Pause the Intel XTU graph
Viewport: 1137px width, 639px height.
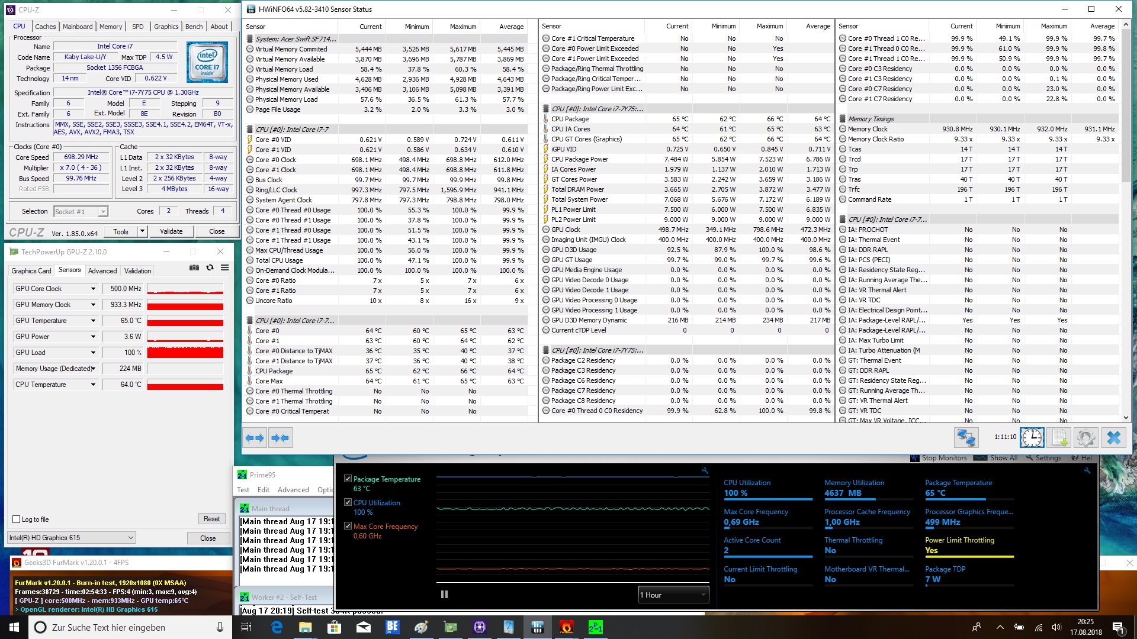[x=444, y=595]
